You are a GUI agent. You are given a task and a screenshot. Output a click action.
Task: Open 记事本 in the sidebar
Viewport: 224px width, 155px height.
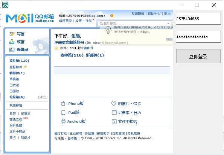(x=26, y=113)
